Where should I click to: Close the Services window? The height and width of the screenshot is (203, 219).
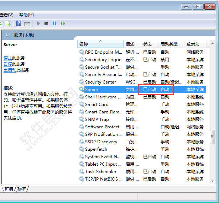click(x=210, y=6)
